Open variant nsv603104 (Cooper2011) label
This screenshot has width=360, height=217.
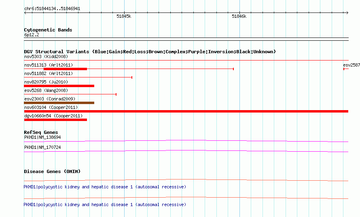(51, 107)
